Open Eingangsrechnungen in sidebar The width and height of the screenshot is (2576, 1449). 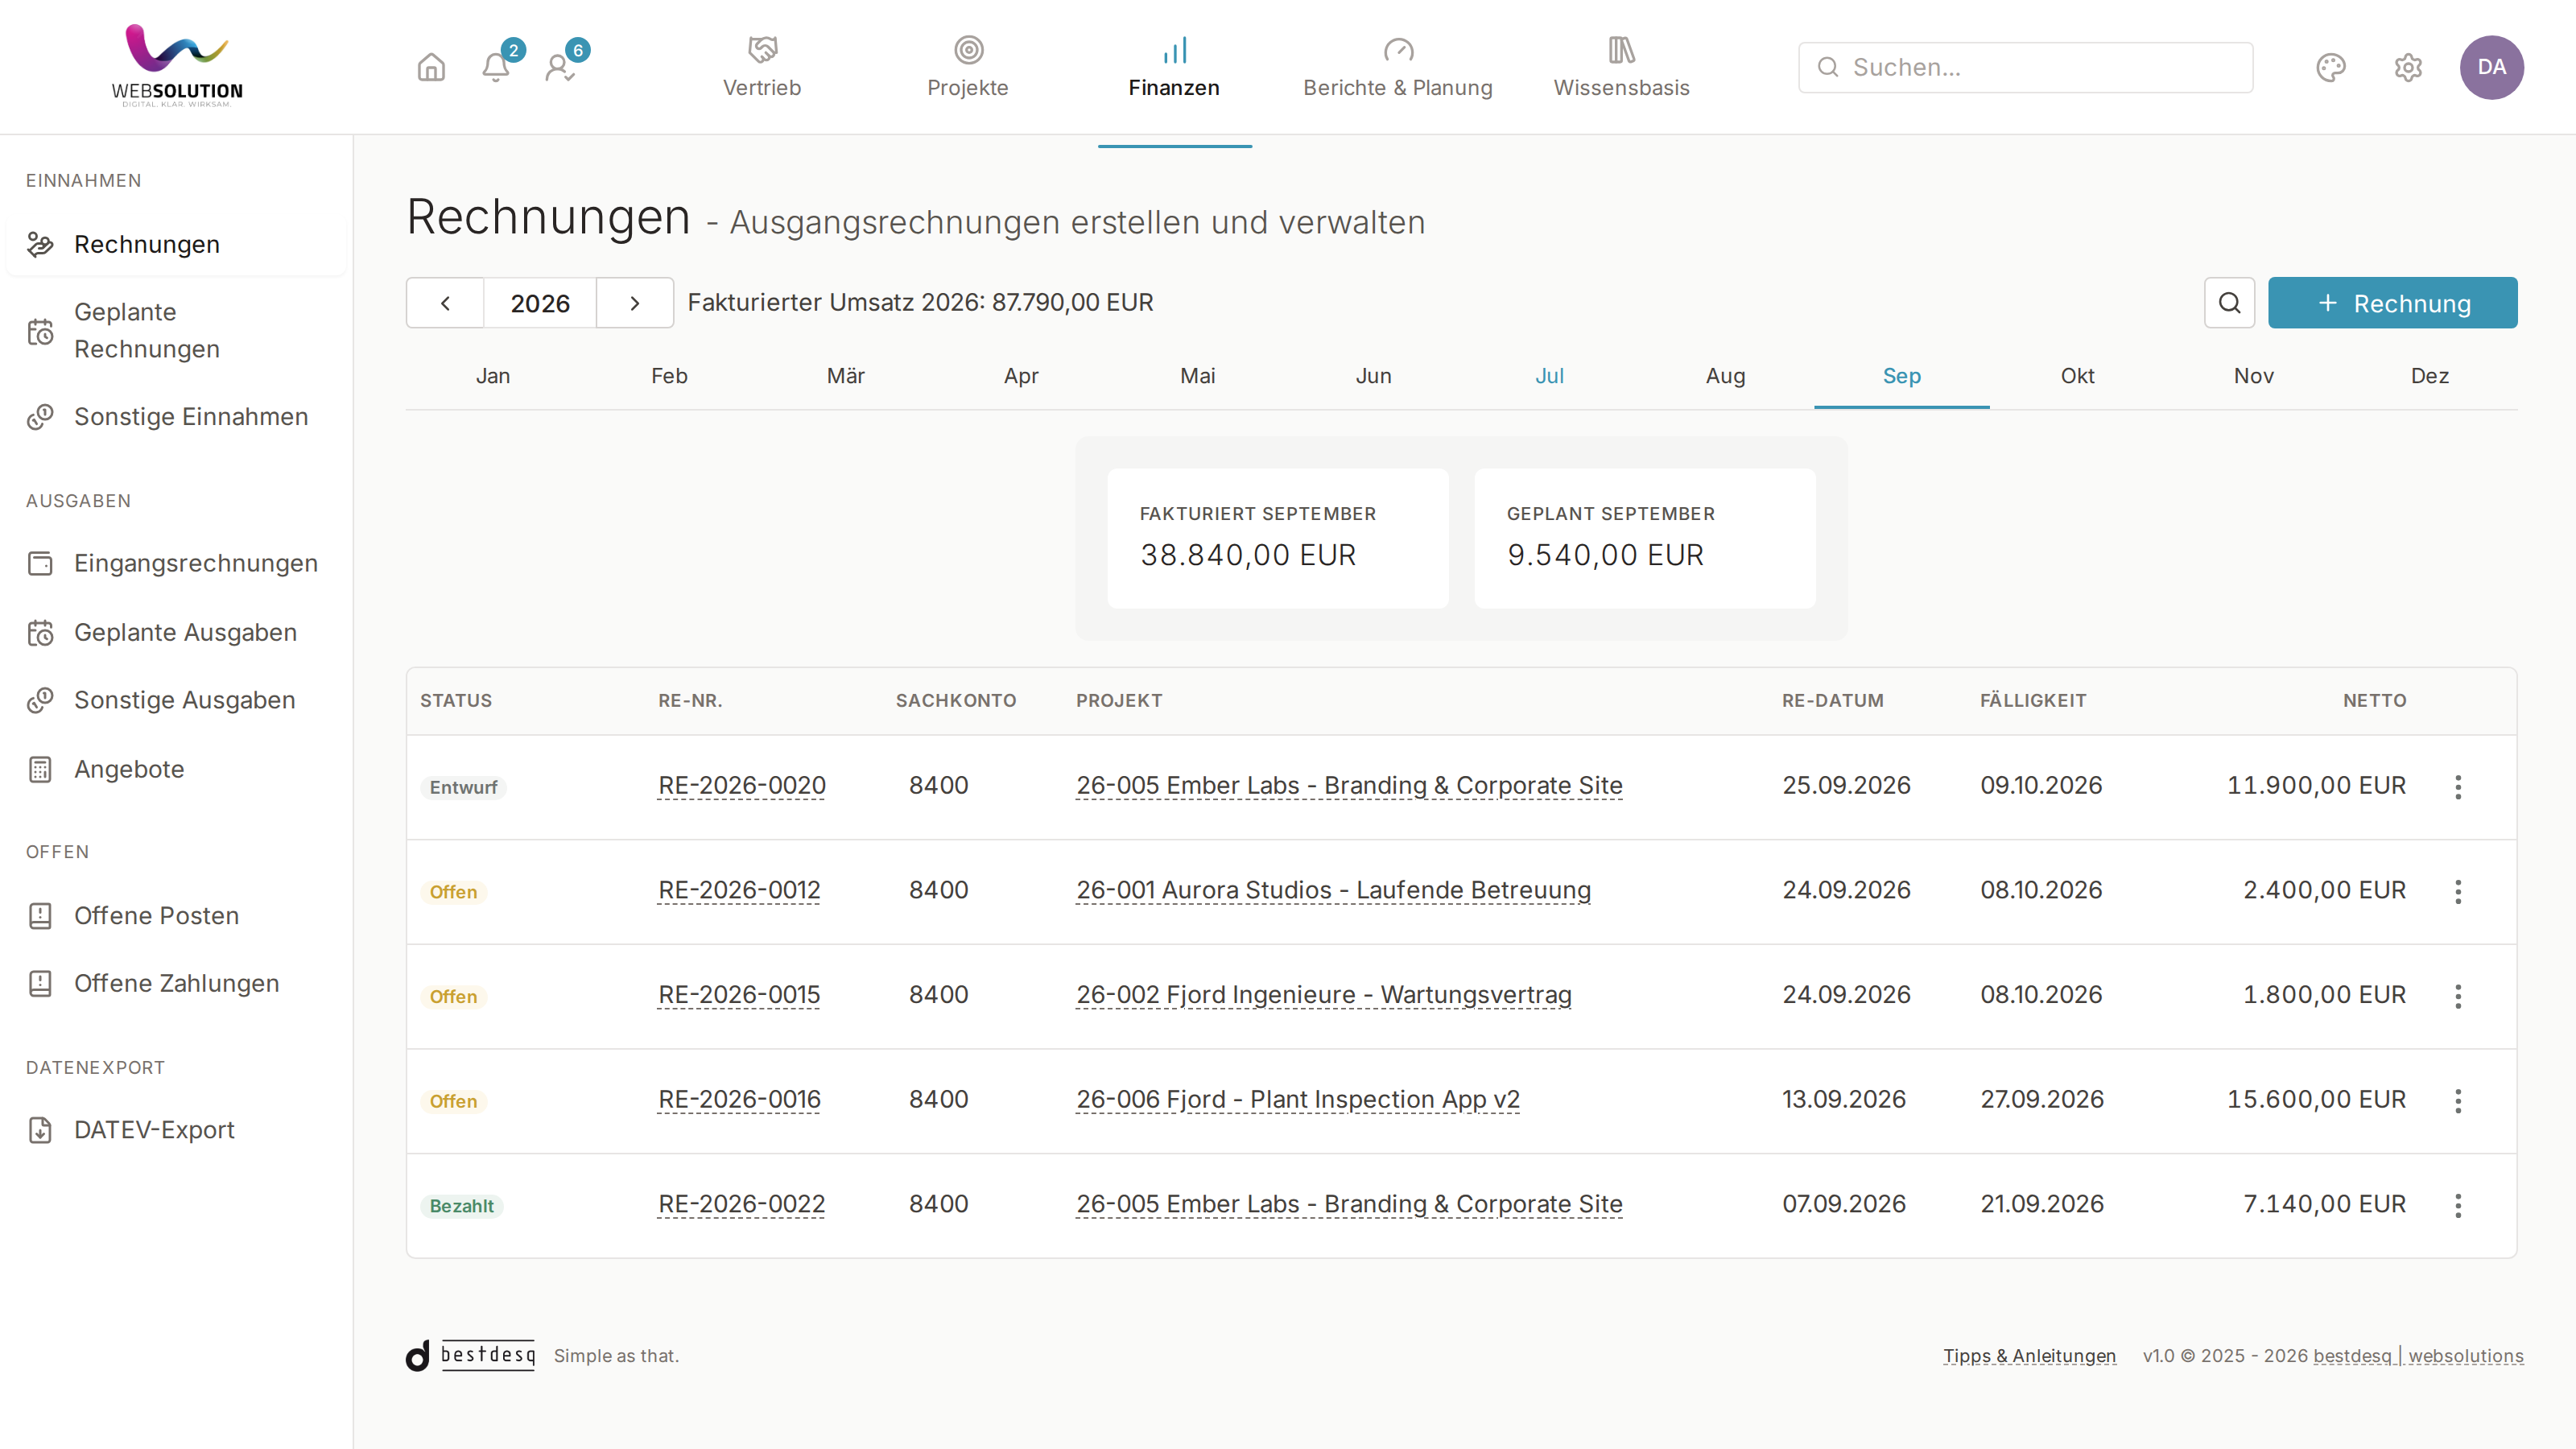coord(176,563)
